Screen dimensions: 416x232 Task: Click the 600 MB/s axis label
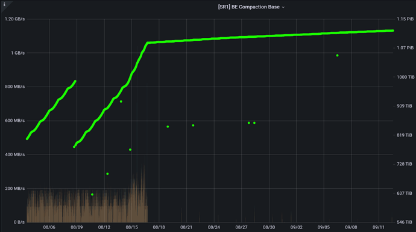coord(15,121)
